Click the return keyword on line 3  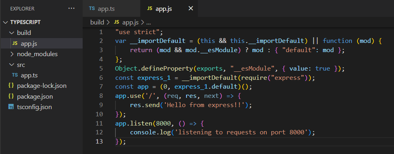click(141, 50)
